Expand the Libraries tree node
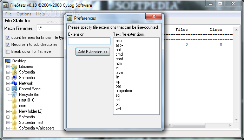The width and height of the screenshot is (244, 140). tap(8, 67)
